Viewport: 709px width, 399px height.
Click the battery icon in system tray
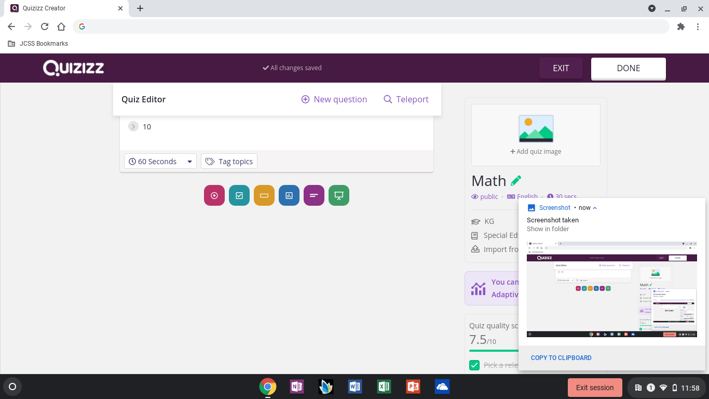pyautogui.click(x=675, y=388)
